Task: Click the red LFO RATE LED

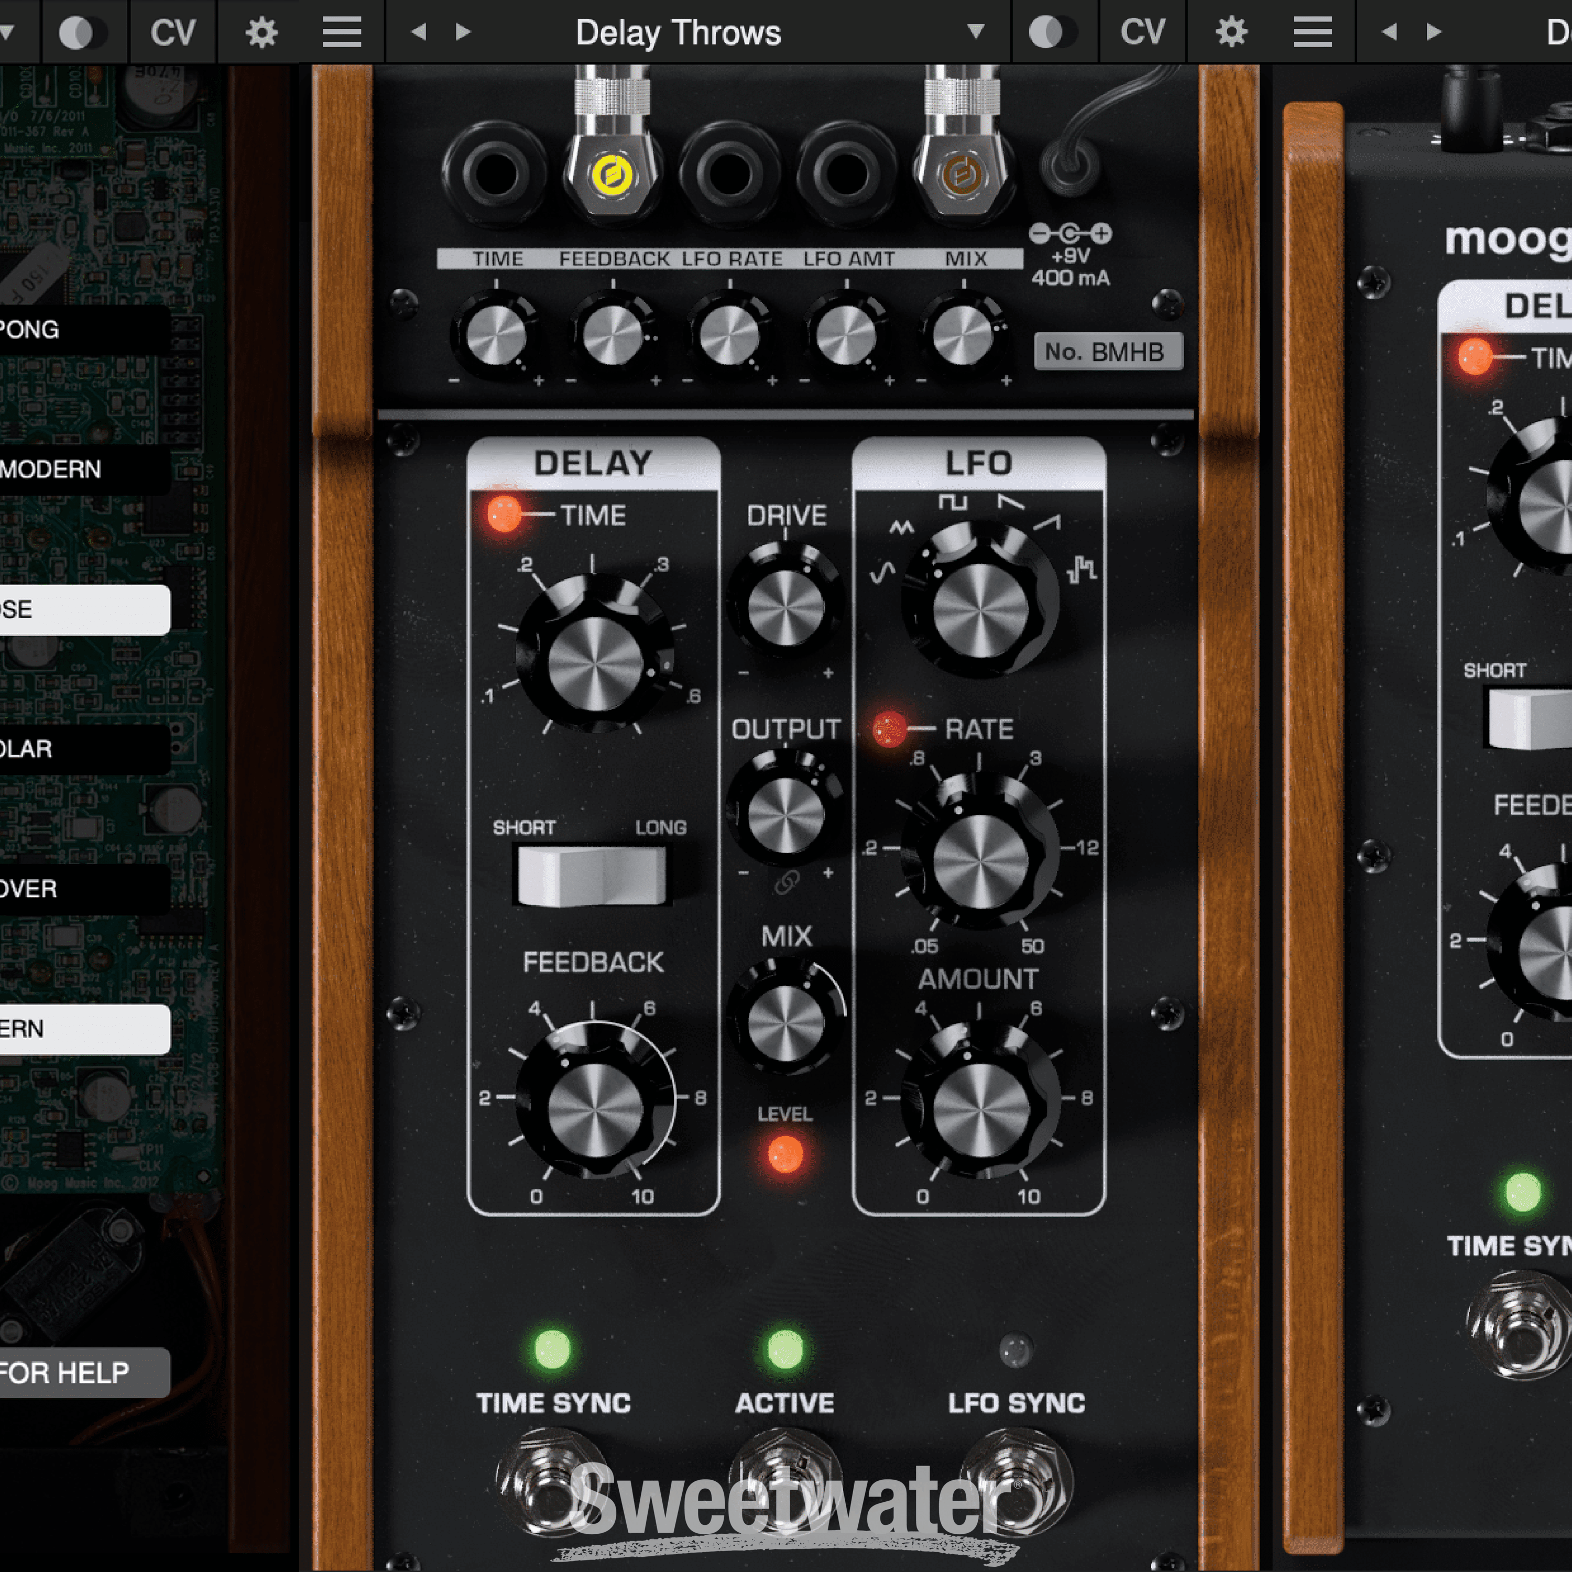Action: point(889,729)
